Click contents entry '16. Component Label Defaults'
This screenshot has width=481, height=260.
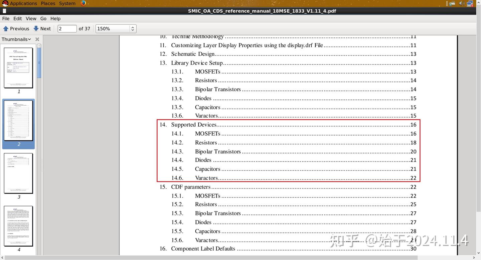288,249
